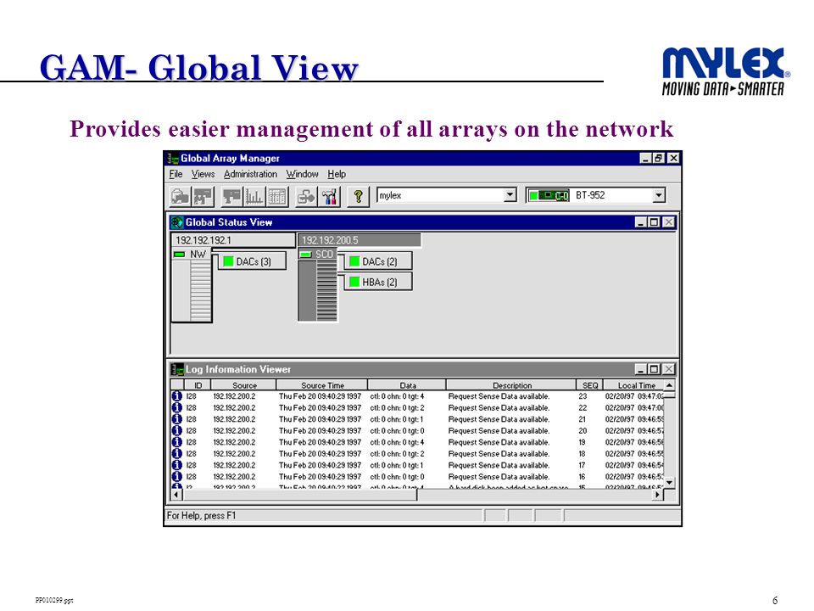Image resolution: width=814 pixels, height=611 pixels.
Task: Click the info icon for SEQ 22 row
Action: pos(177,407)
